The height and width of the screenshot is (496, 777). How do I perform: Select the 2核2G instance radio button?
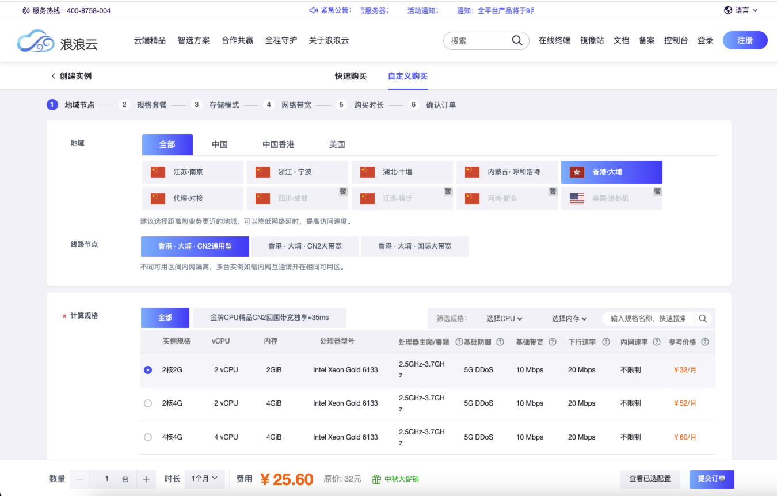pyautogui.click(x=148, y=370)
